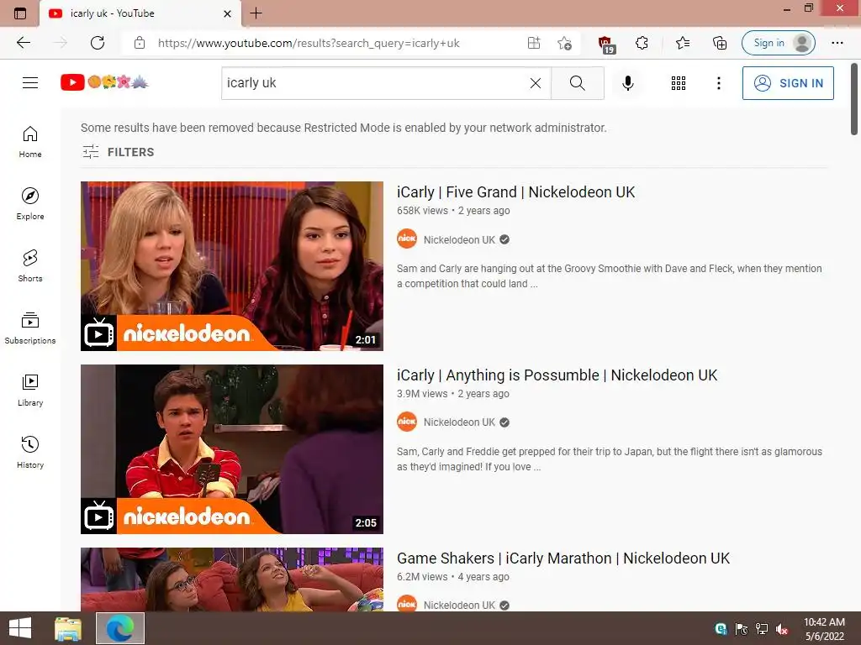This screenshot has width=861, height=645.
Task: Click the page vertical scrollbar thumb
Action: tap(854, 99)
